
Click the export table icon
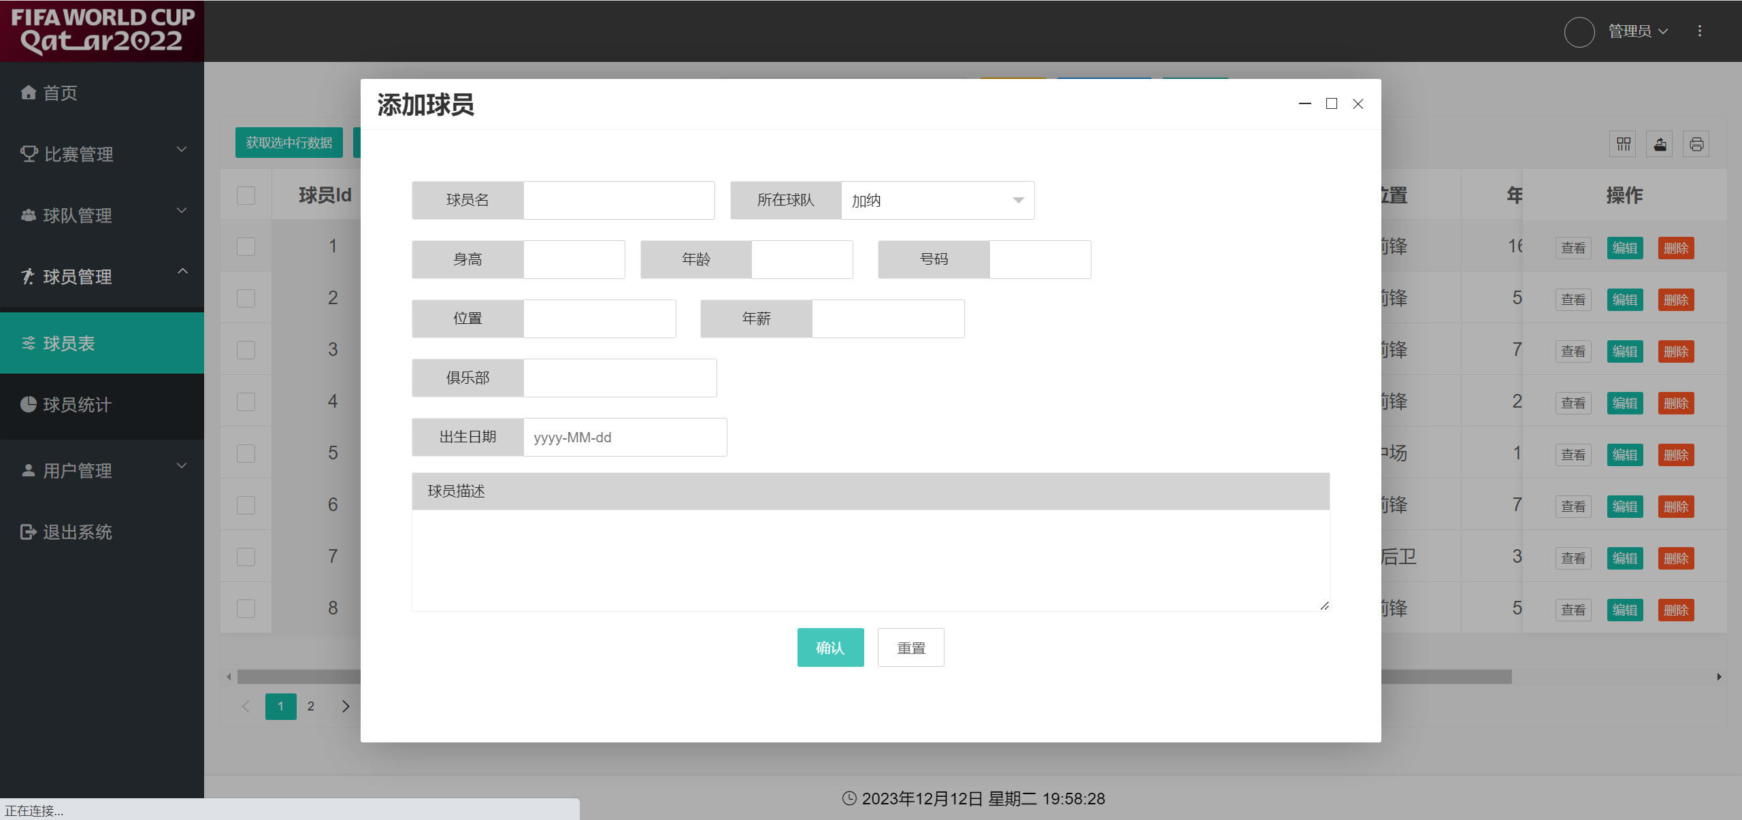point(1660,144)
